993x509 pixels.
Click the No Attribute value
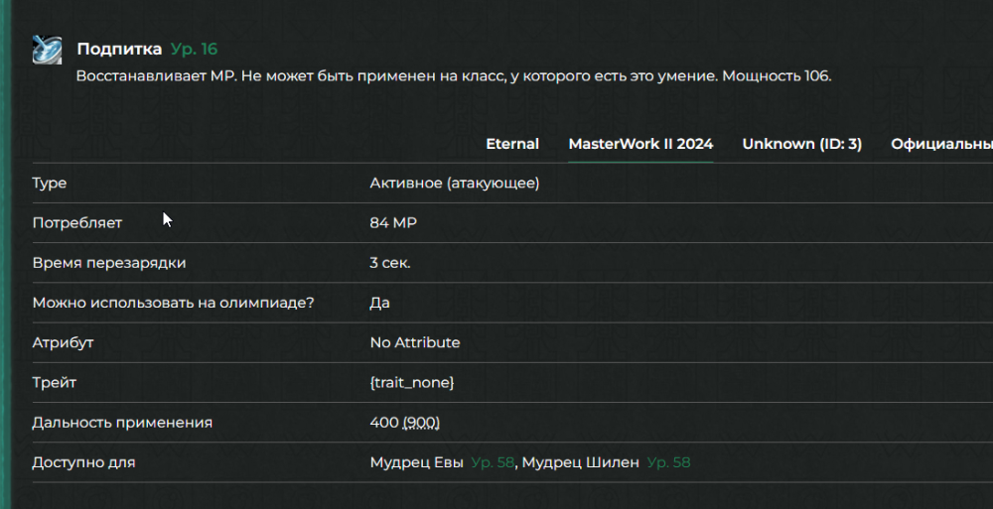pyautogui.click(x=415, y=342)
